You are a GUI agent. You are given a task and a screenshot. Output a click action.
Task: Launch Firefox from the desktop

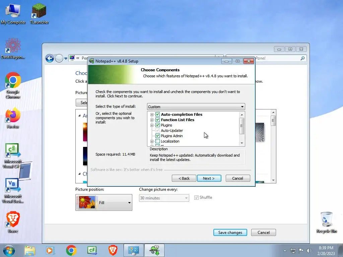pos(13,118)
